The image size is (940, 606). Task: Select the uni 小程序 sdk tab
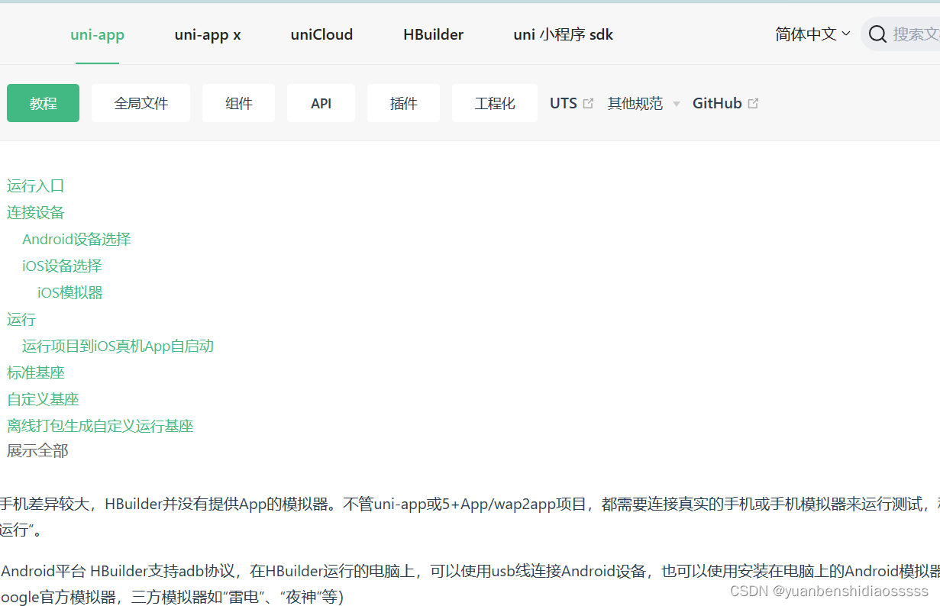563,34
